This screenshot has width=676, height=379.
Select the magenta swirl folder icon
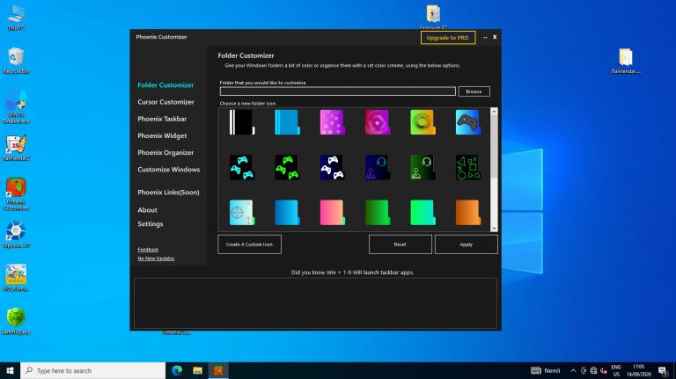(378, 122)
